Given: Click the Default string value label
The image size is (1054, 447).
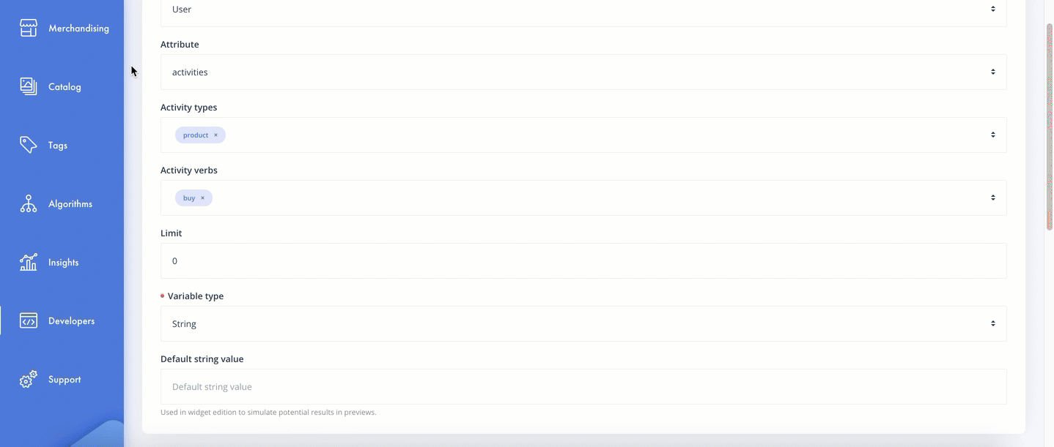Looking at the screenshot, I should click(202, 359).
